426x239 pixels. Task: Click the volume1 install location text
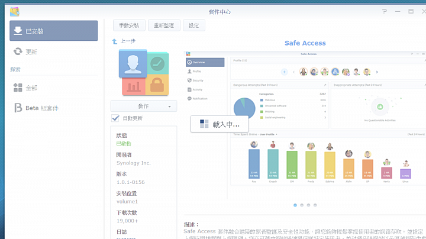(x=127, y=202)
